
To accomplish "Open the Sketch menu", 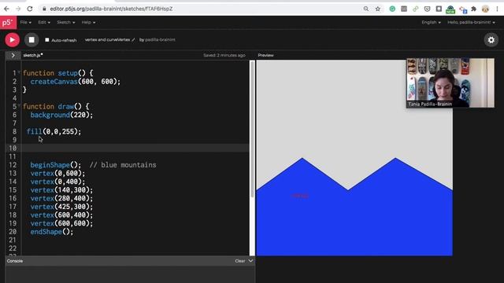I will click(66, 23).
